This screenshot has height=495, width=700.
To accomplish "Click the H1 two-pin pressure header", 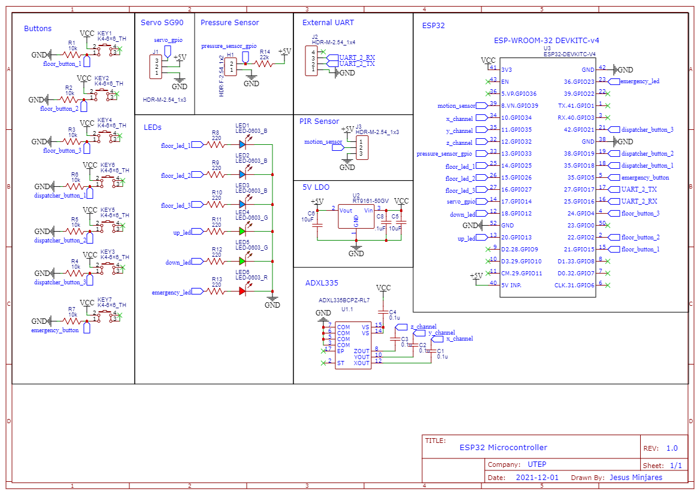I will click(231, 67).
